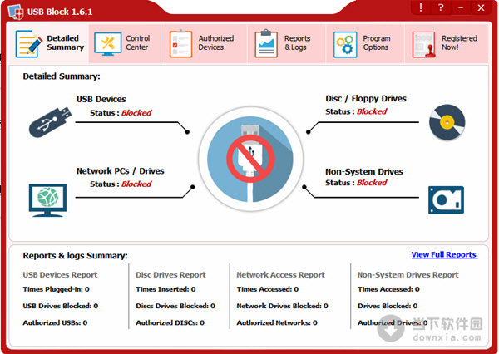Screen dimensions: 499x354
Task: Click the Authorized Devices clipboard icon
Action: (x=180, y=43)
